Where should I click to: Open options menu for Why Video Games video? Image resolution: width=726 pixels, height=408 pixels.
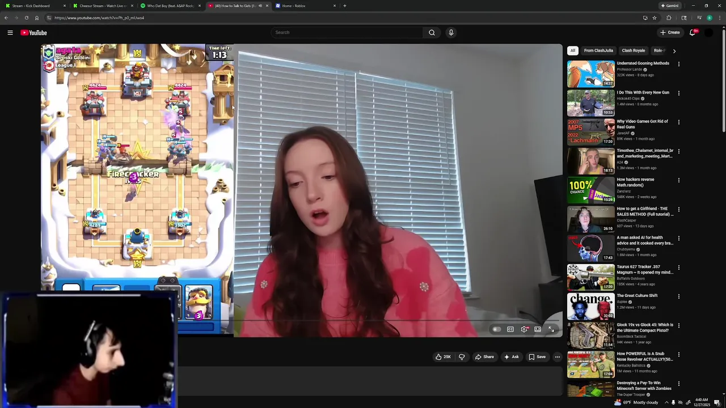[679, 122]
